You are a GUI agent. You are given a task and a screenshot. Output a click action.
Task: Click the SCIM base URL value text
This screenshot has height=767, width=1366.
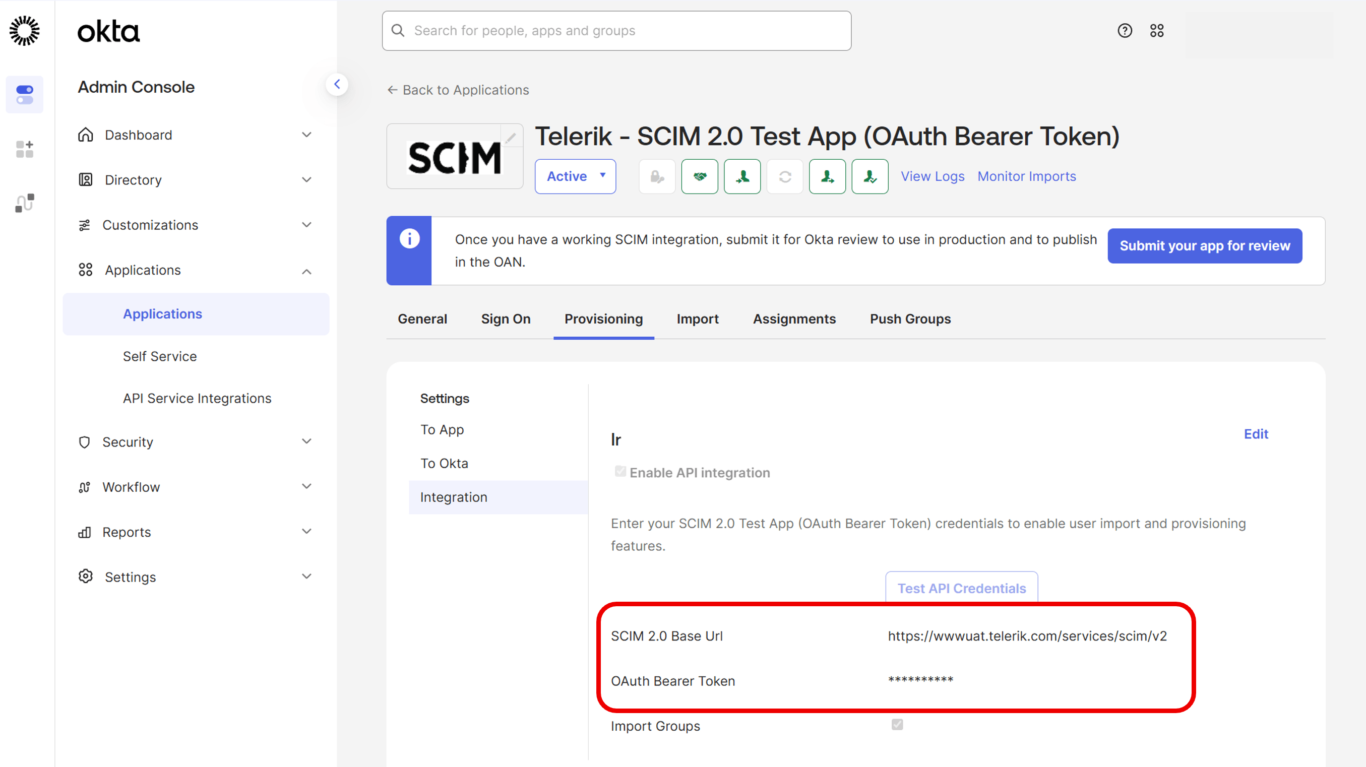coord(1027,636)
